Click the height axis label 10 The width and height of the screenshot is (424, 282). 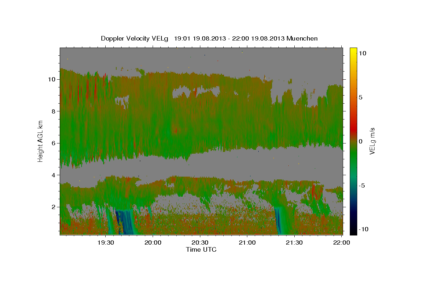(x=52, y=79)
